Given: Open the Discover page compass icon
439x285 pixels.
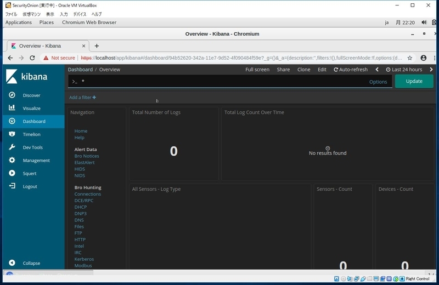Looking at the screenshot, I should (12, 95).
